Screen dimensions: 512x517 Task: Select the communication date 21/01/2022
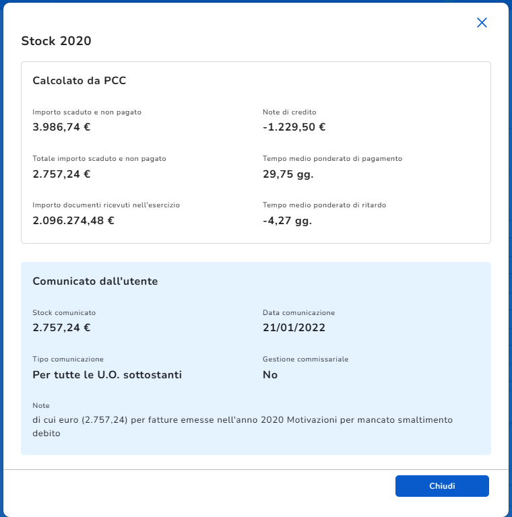(294, 328)
